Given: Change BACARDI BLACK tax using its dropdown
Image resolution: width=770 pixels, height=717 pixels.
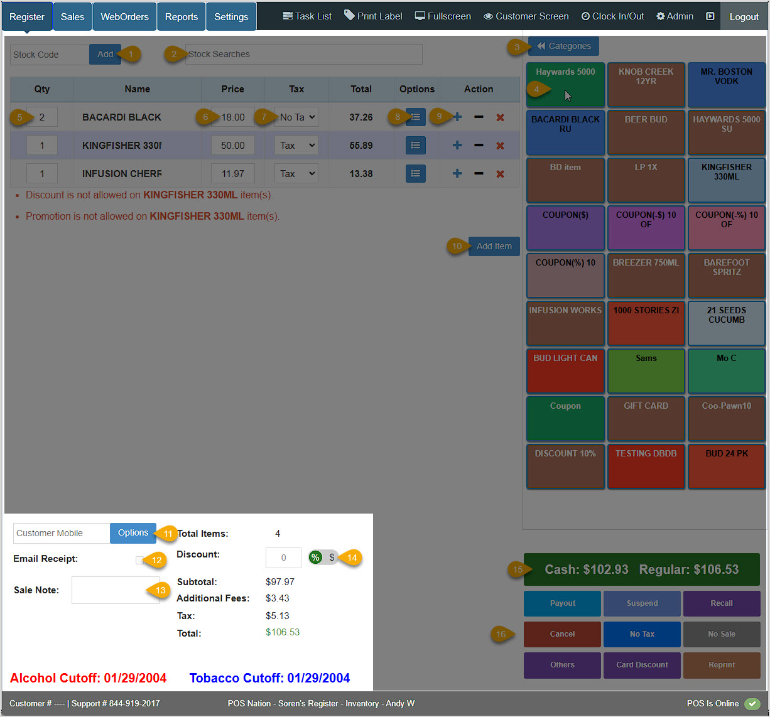Looking at the screenshot, I should [296, 117].
